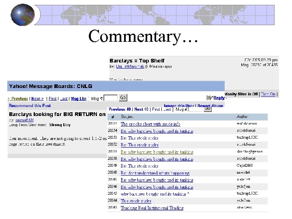Screen dimensions: 292x219
Task: Click the First link next to 'Next 40'
Action: tap(156, 109)
